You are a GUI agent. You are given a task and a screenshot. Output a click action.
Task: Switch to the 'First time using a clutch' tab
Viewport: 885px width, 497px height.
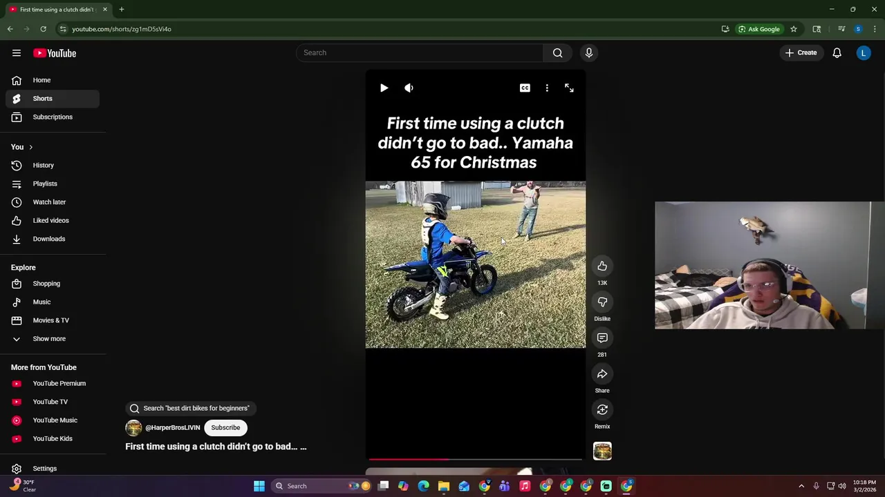(57, 10)
